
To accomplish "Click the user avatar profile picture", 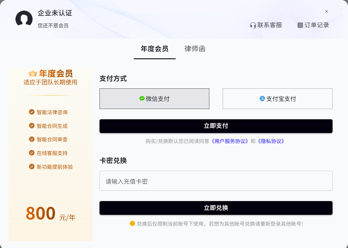I will coord(24,19).
